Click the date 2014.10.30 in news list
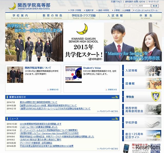164x153 pixels. click(x=12, y=124)
